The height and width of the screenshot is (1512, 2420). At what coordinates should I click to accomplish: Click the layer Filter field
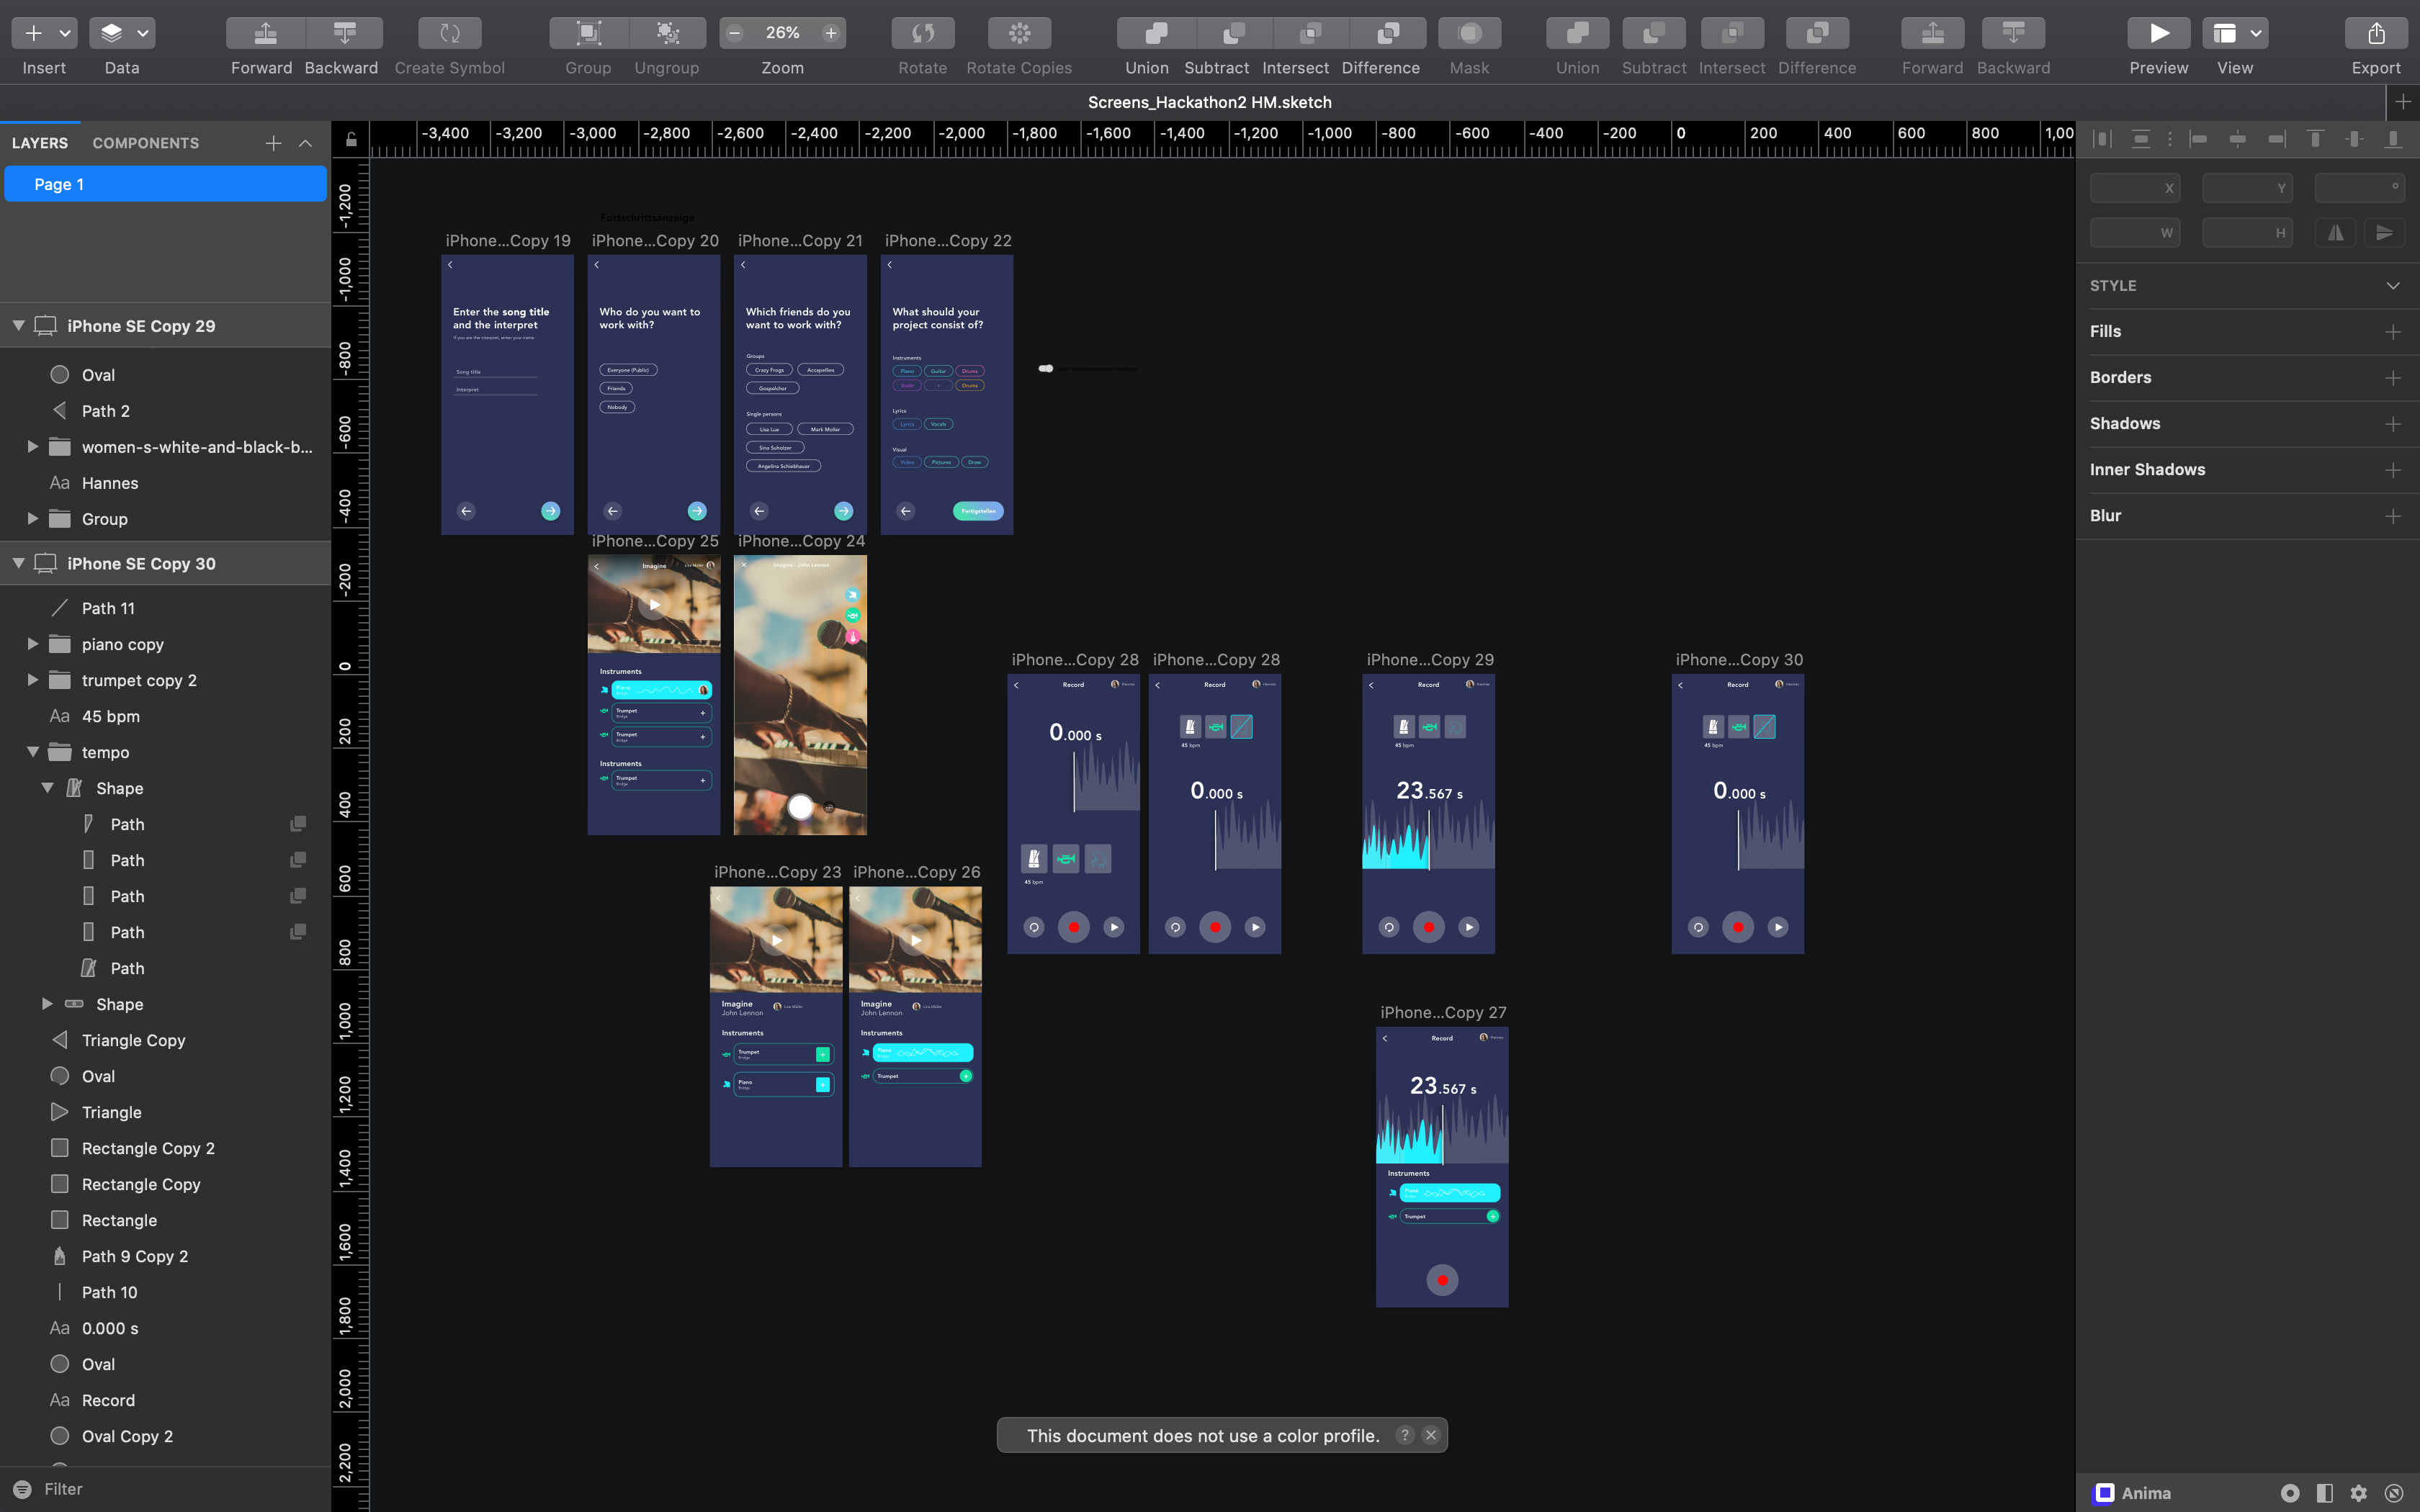click(x=150, y=1489)
